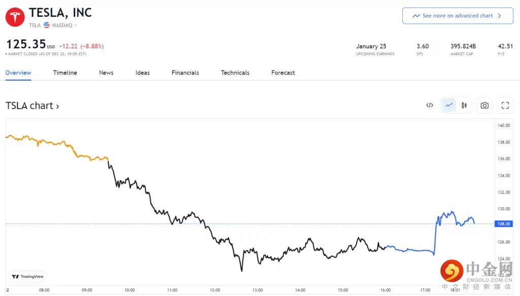This screenshot has height=296, width=520.
Task: Switch to the Timeline tab
Action: click(x=65, y=73)
